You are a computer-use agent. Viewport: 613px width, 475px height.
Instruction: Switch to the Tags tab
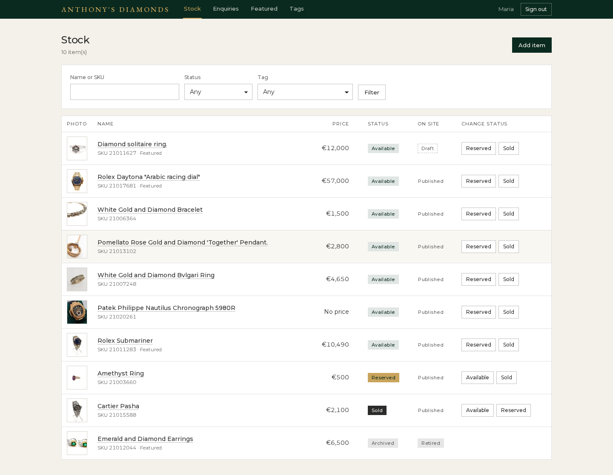297,9
